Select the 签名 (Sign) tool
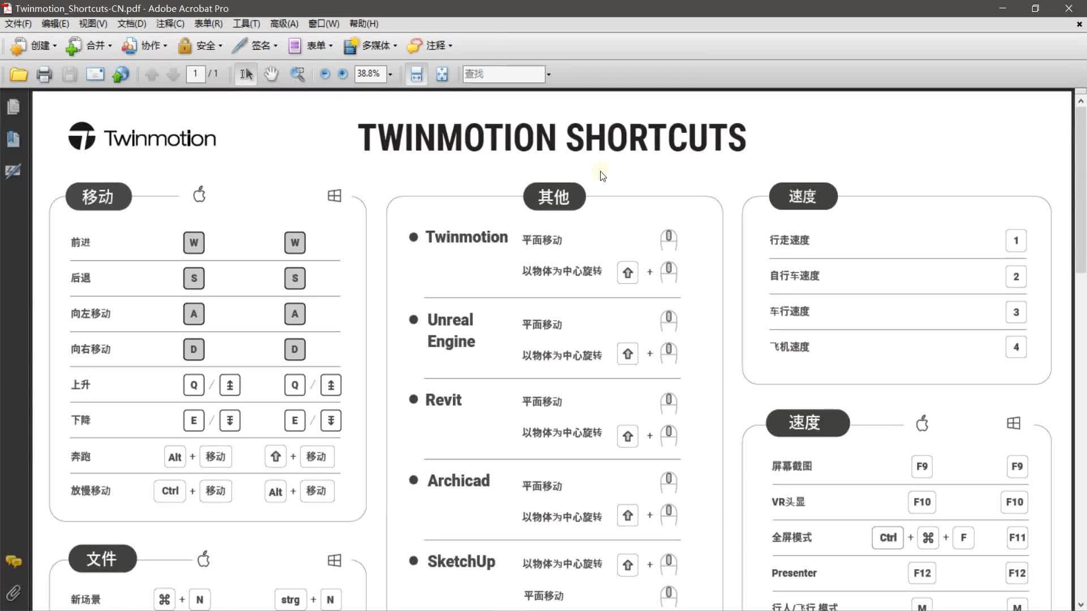The width and height of the screenshot is (1087, 611). click(x=259, y=46)
